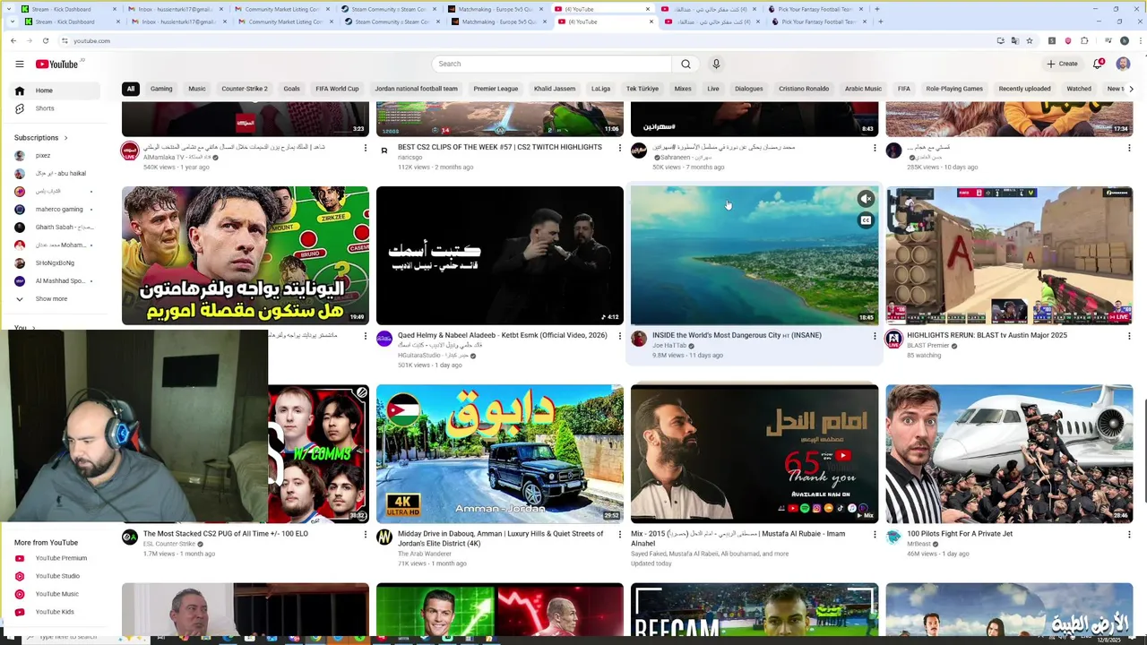1147x645 pixels.
Task: Go back with the browser back arrow
Action: pyautogui.click(x=13, y=40)
